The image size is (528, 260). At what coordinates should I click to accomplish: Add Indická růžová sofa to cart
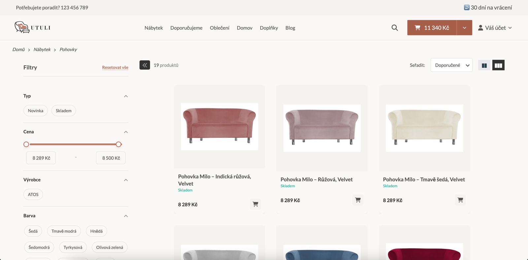(x=255, y=204)
